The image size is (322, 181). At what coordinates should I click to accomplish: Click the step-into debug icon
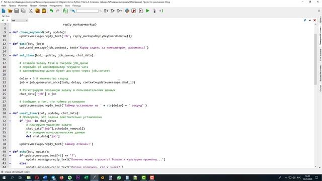154,11
